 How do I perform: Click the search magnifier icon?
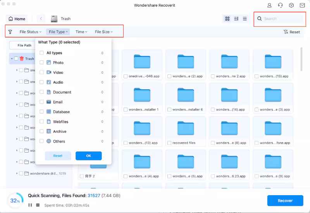click(x=259, y=19)
